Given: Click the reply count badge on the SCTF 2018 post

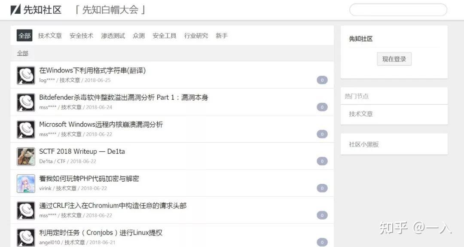Looking at the screenshot, I should point(322,161).
